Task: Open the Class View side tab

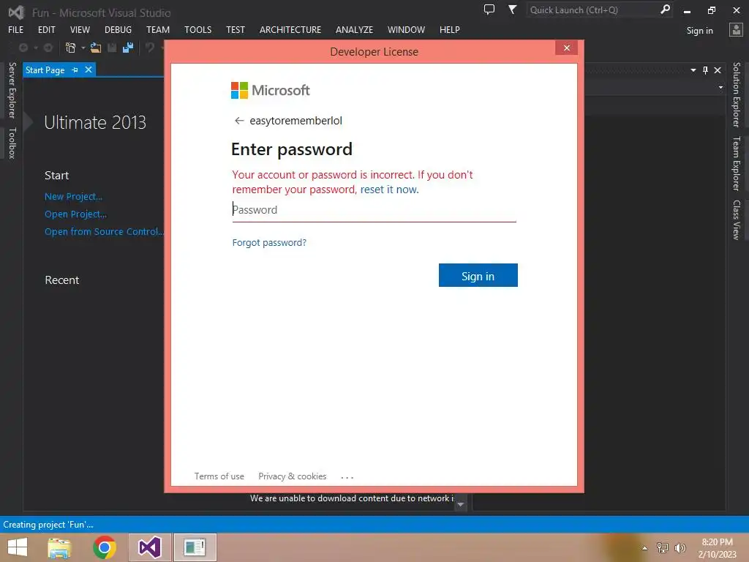Action: pyautogui.click(x=736, y=220)
